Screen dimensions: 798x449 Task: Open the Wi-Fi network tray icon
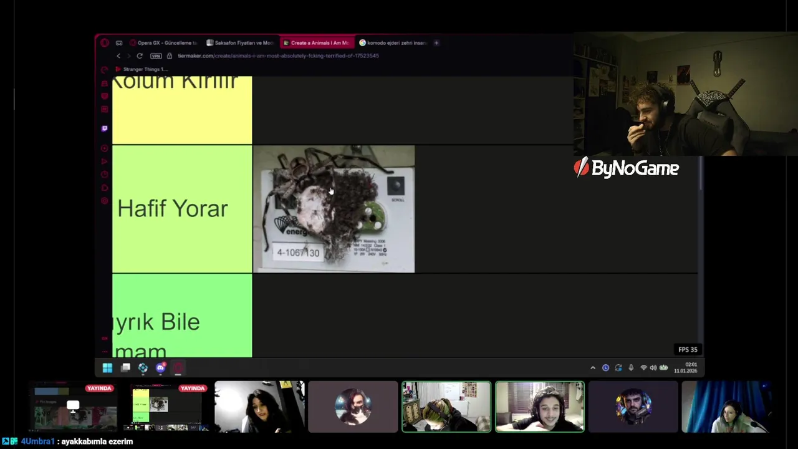(x=643, y=368)
